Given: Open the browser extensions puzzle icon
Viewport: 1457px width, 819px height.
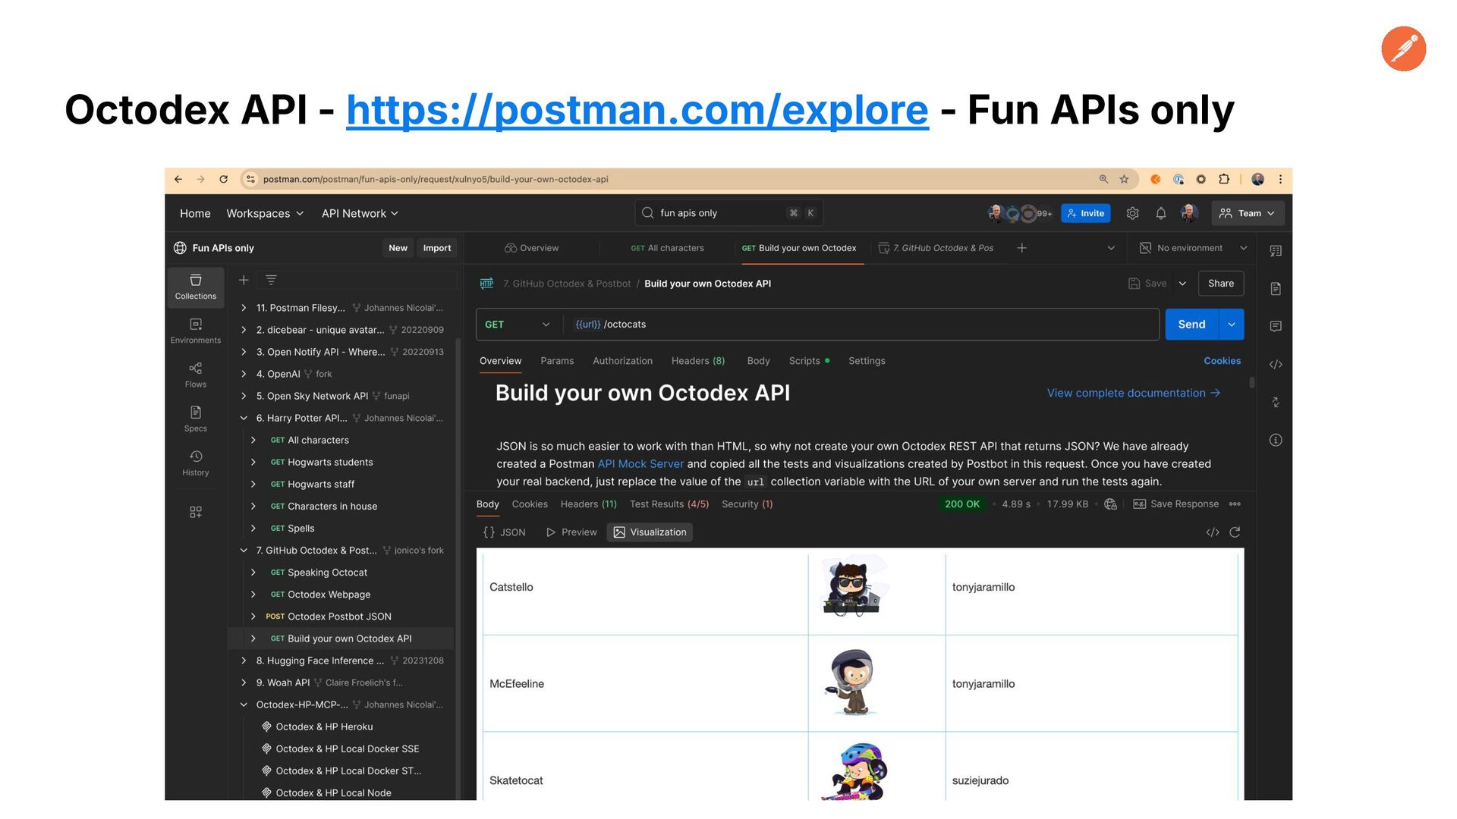Looking at the screenshot, I should point(1224,180).
